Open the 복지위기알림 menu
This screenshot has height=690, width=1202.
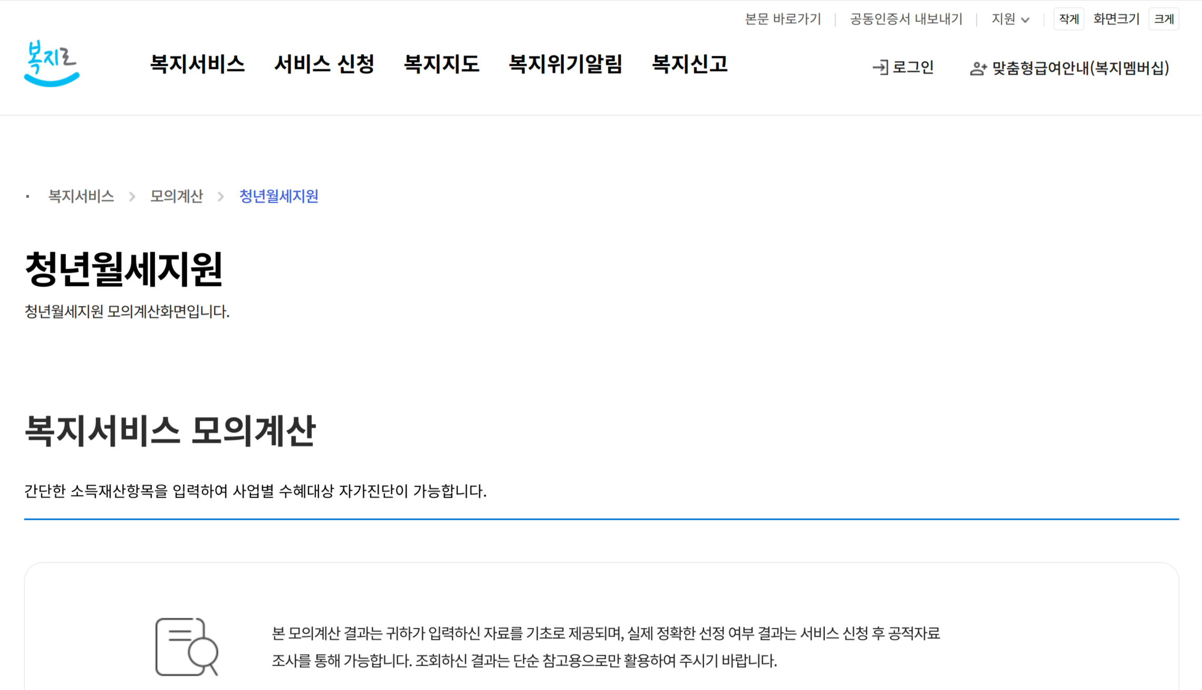(565, 64)
